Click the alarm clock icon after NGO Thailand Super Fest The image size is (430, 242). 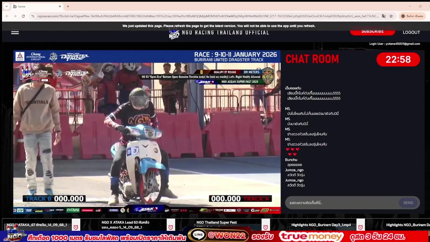click(265, 228)
